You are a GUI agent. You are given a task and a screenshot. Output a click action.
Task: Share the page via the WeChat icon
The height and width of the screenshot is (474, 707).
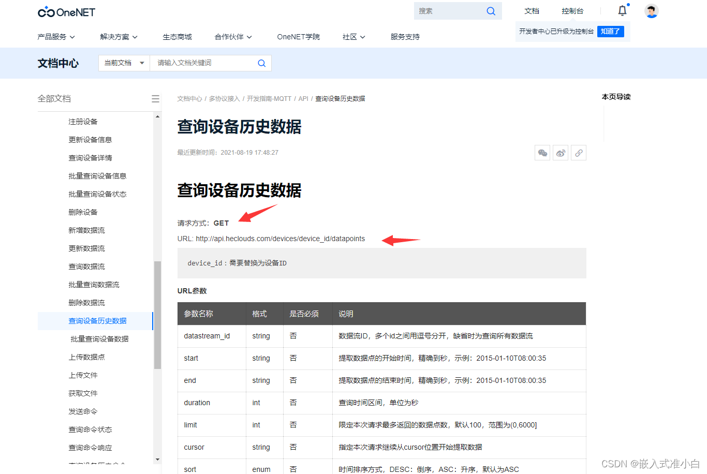click(x=542, y=152)
